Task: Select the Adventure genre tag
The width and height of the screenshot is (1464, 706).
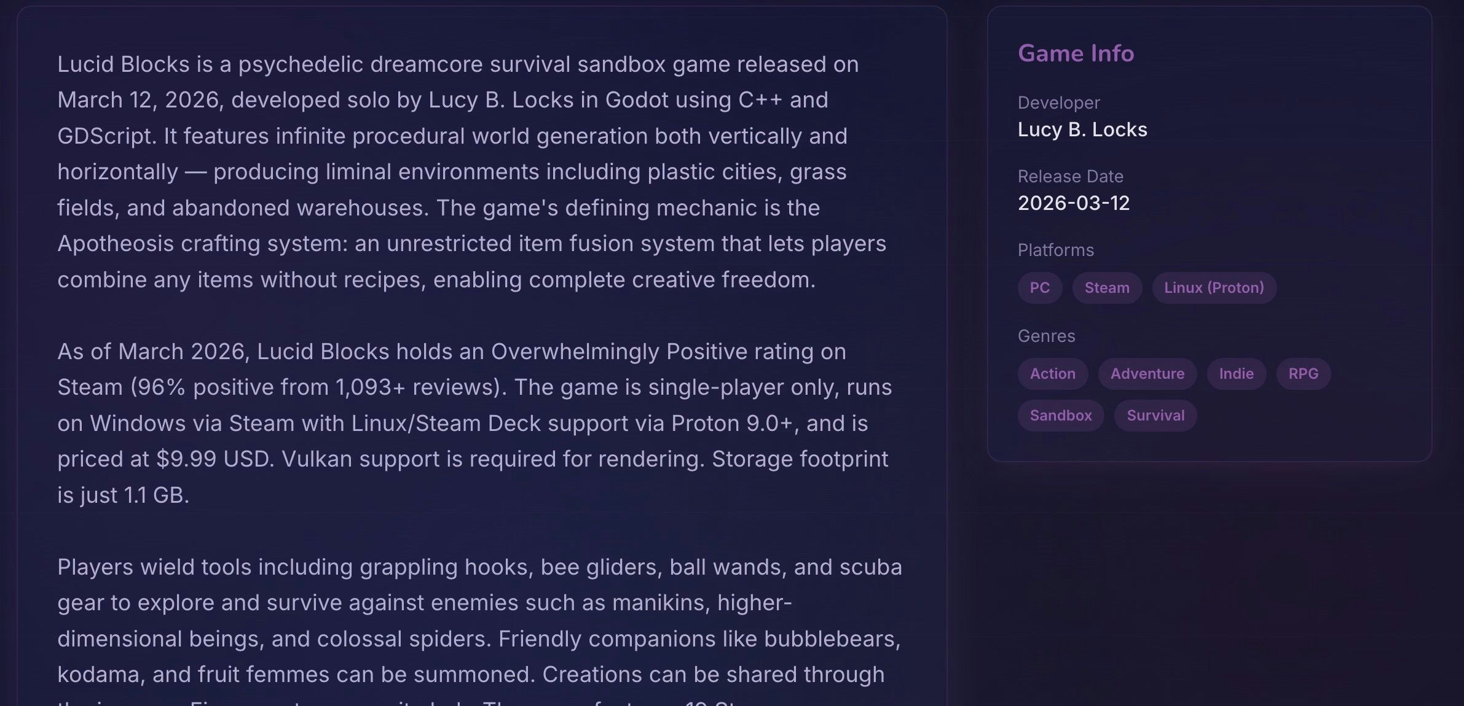Action: (1147, 373)
